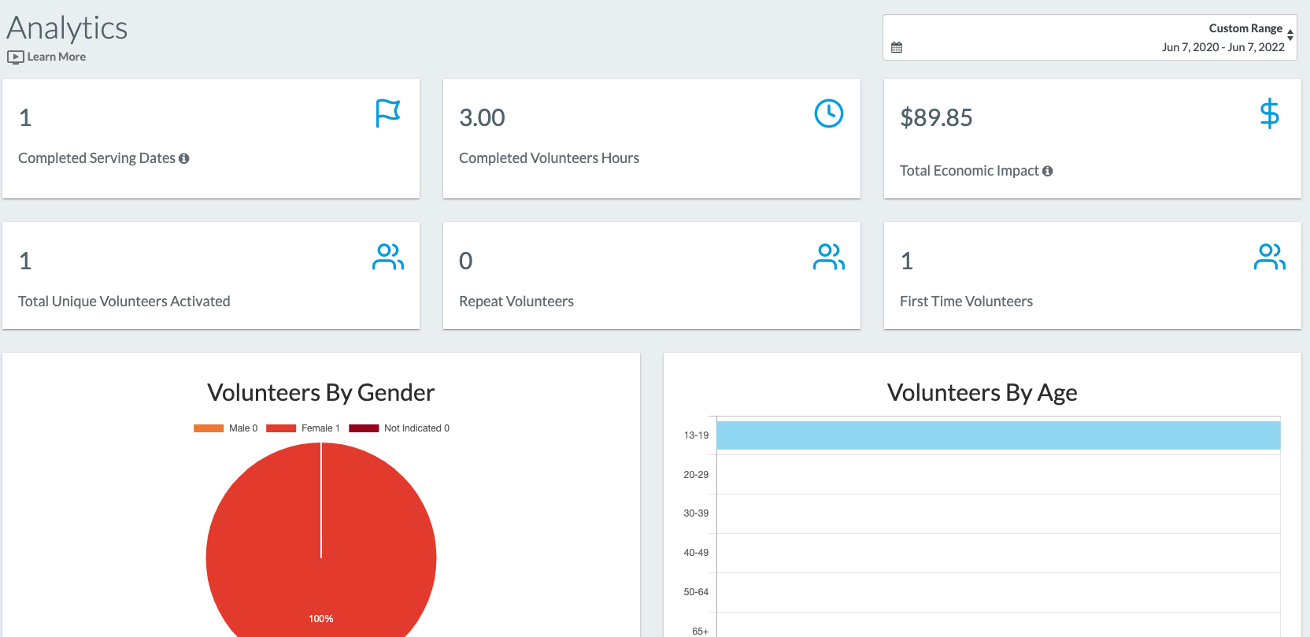
Task: Click the 13-19 age bar
Action: pos(998,435)
